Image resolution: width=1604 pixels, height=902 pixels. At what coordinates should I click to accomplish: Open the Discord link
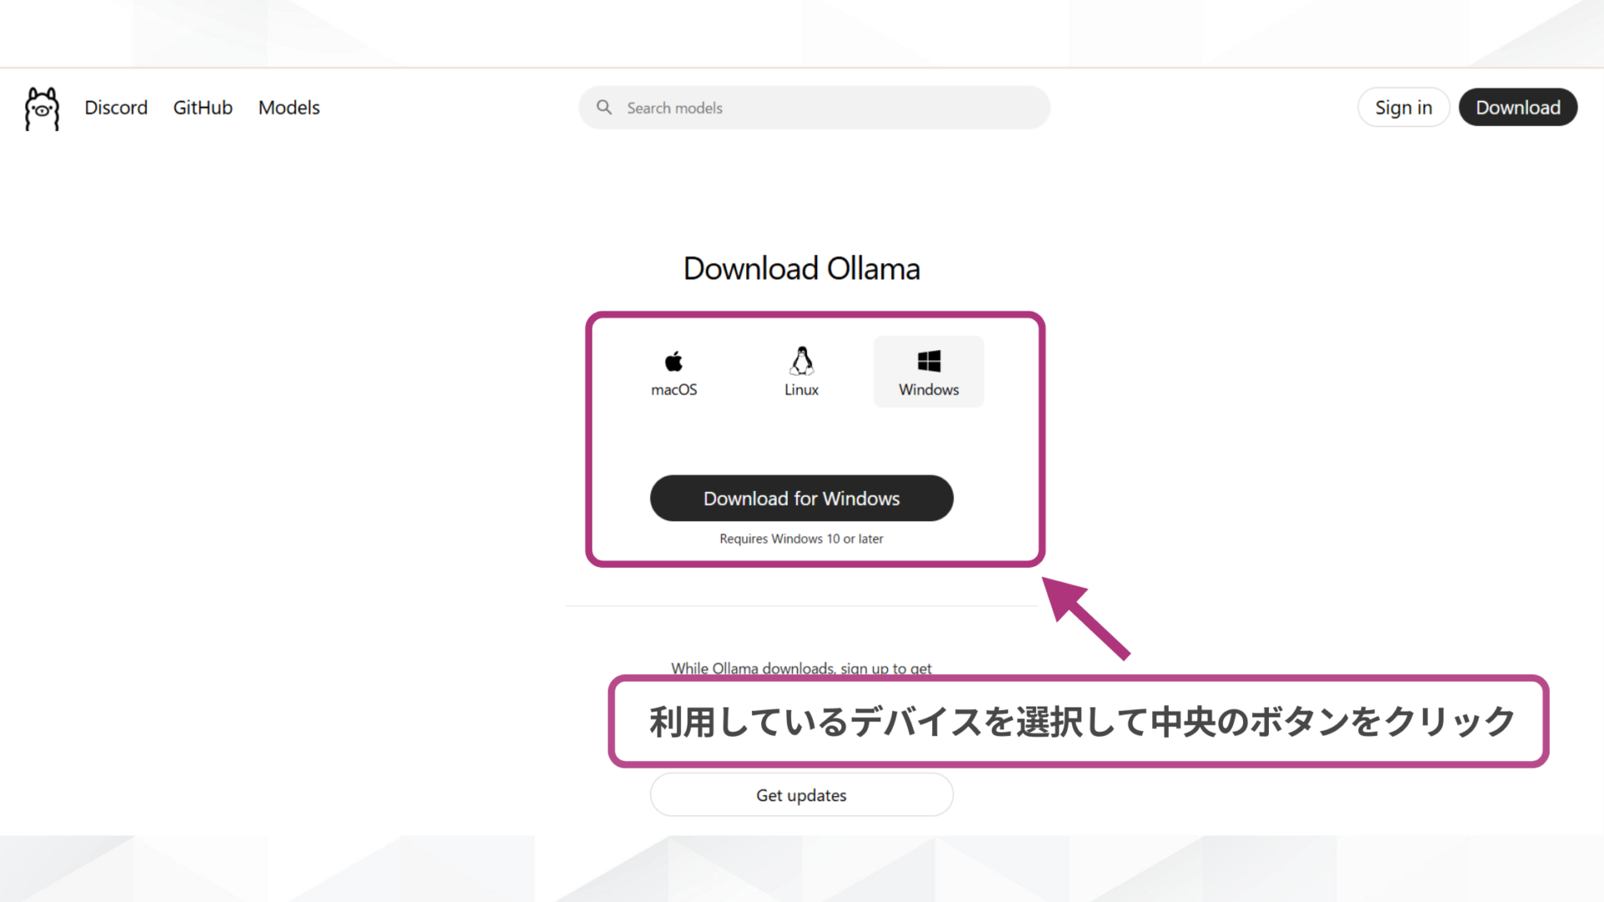tap(116, 108)
